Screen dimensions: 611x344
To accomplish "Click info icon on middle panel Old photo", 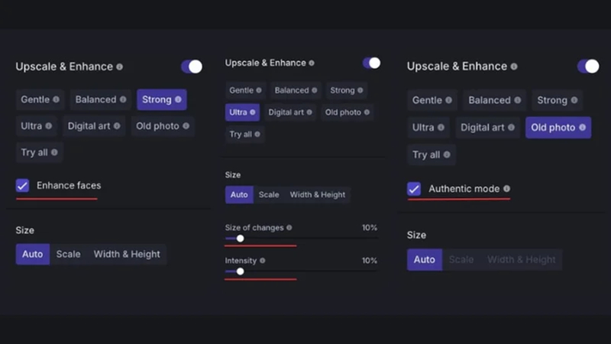I will [367, 112].
